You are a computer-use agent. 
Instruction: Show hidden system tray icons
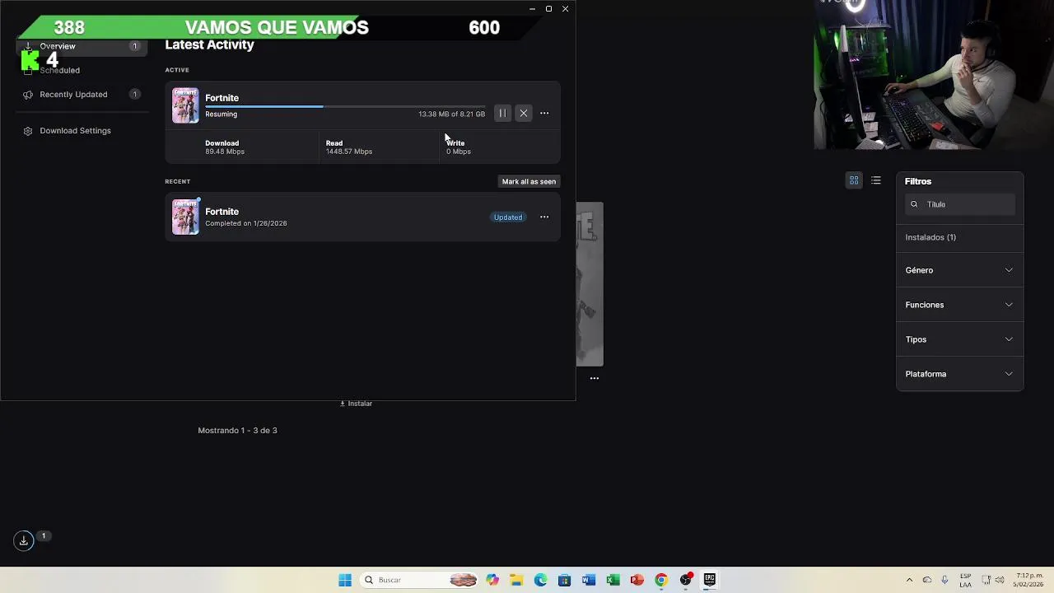point(909,580)
